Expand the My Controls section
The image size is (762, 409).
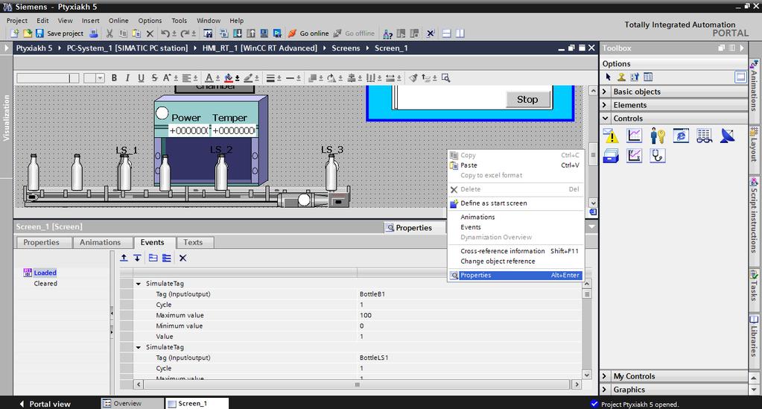(x=605, y=376)
